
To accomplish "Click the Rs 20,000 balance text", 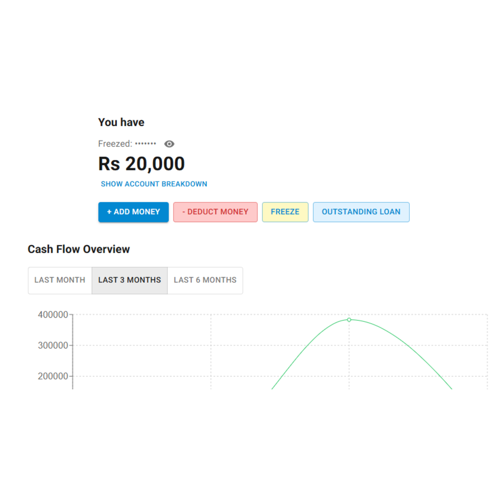I will click(141, 163).
